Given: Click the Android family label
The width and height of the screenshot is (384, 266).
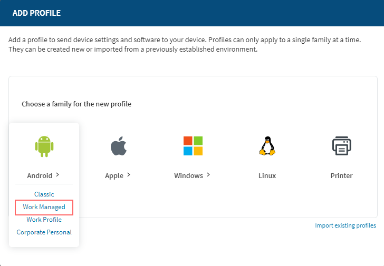Looking at the screenshot, I should point(40,175).
